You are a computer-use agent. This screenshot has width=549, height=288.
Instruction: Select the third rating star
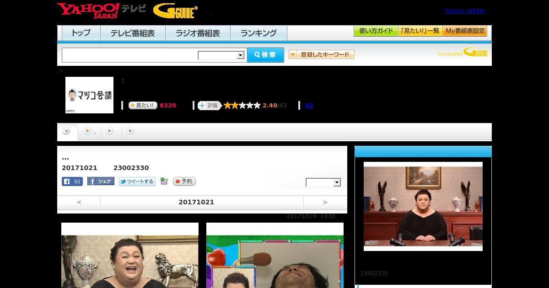click(242, 106)
